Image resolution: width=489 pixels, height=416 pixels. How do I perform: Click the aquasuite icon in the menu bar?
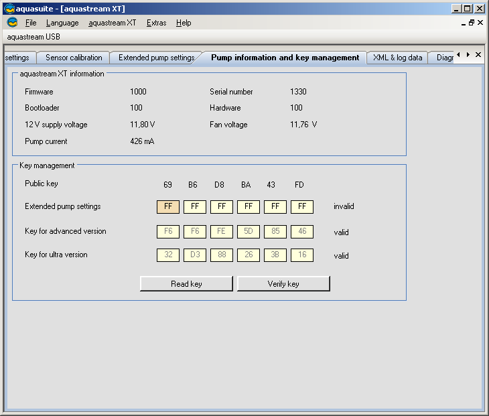[x=12, y=23]
